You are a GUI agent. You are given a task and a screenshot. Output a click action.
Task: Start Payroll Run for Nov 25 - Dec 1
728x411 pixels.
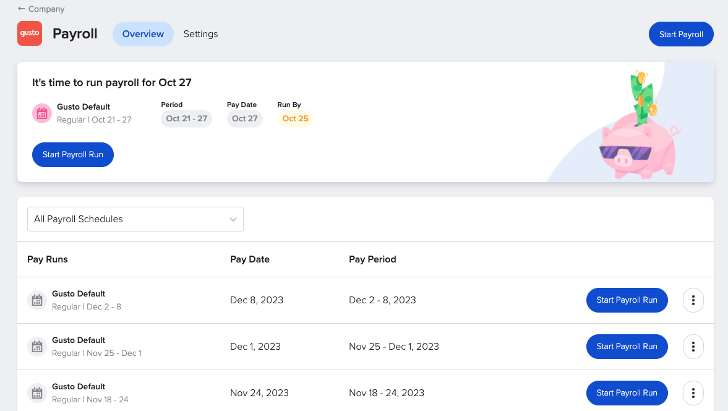pyautogui.click(x=627, y=347)
